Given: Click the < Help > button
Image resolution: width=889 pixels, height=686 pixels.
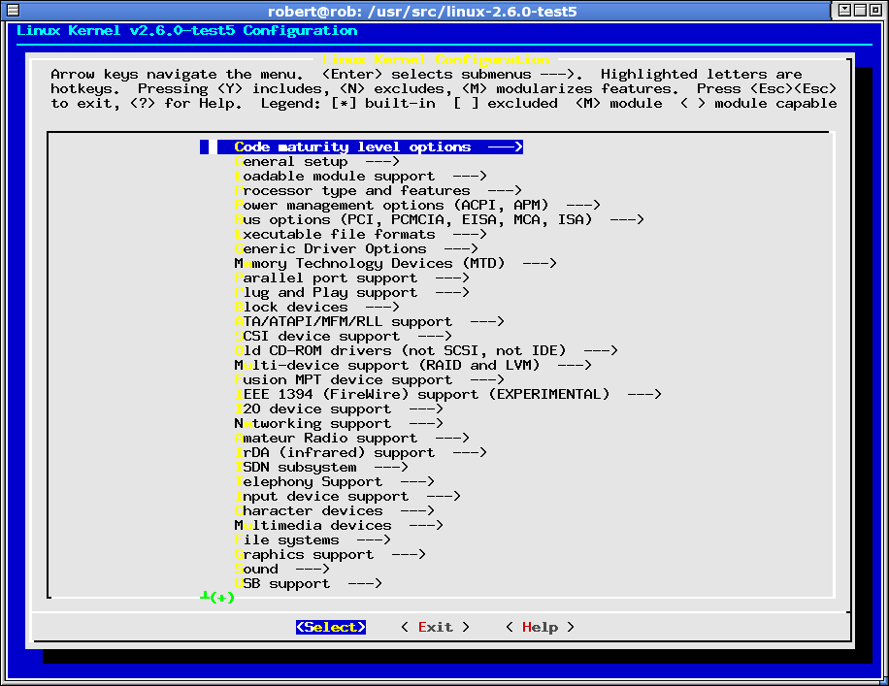Looking at the screenshot, I should tap(540, 627).
